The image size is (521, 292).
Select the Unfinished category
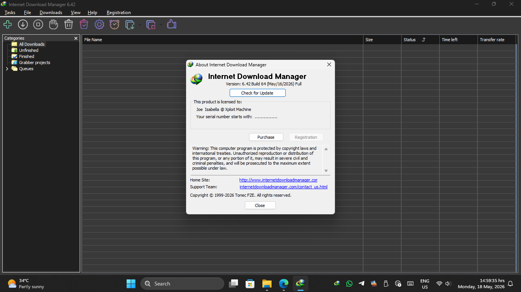click(x=29, y=50)
